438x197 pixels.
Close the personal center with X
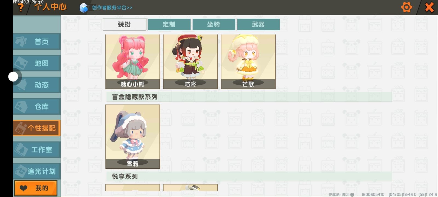[x=430, y=7]
